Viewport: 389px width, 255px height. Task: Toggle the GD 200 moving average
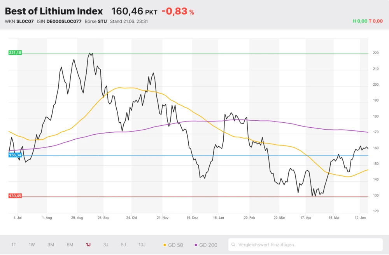[x=206, y=245]
